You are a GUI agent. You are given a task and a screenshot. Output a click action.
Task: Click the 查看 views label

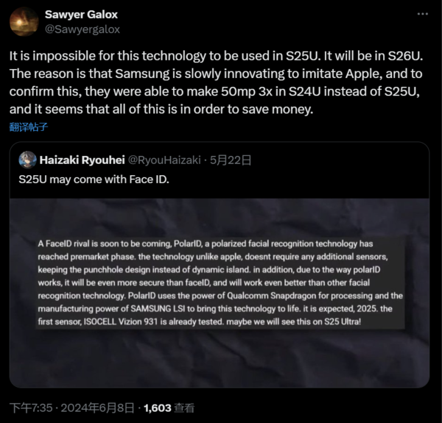coord(186,407)
